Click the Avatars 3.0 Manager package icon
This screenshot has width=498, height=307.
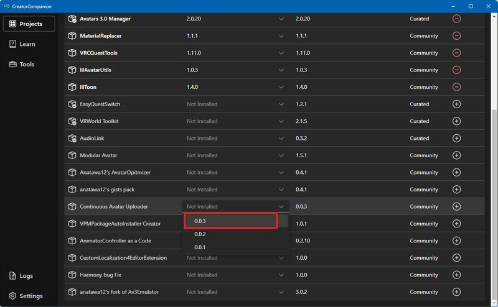pos(72,19)
